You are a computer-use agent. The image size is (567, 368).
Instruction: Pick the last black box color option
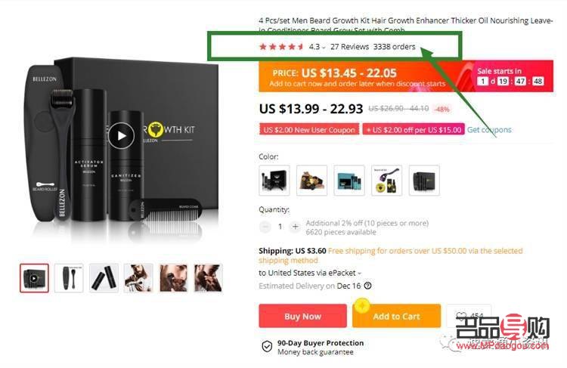pyautogui.click(x=424, y=181)
